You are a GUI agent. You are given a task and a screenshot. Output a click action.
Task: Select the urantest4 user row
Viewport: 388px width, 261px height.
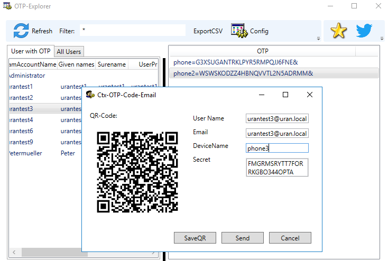(x=45, y=120)
